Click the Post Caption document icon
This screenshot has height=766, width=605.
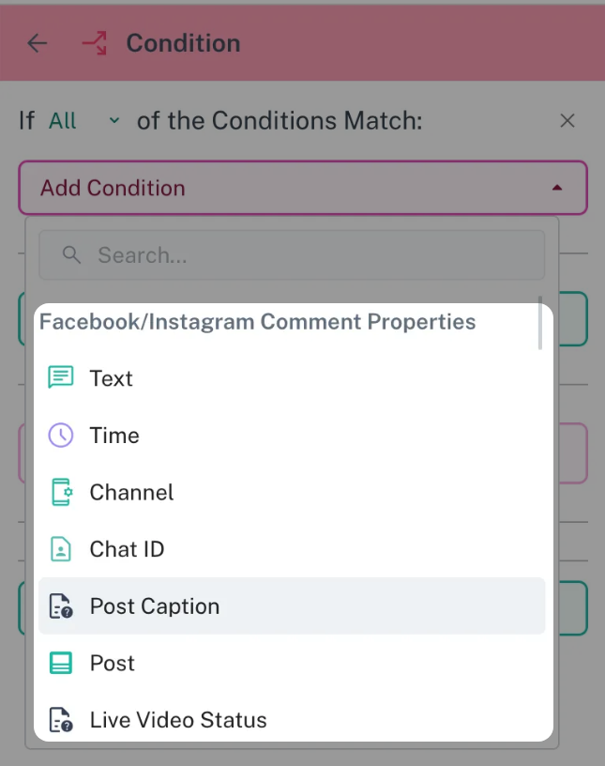tap(60, 606)
